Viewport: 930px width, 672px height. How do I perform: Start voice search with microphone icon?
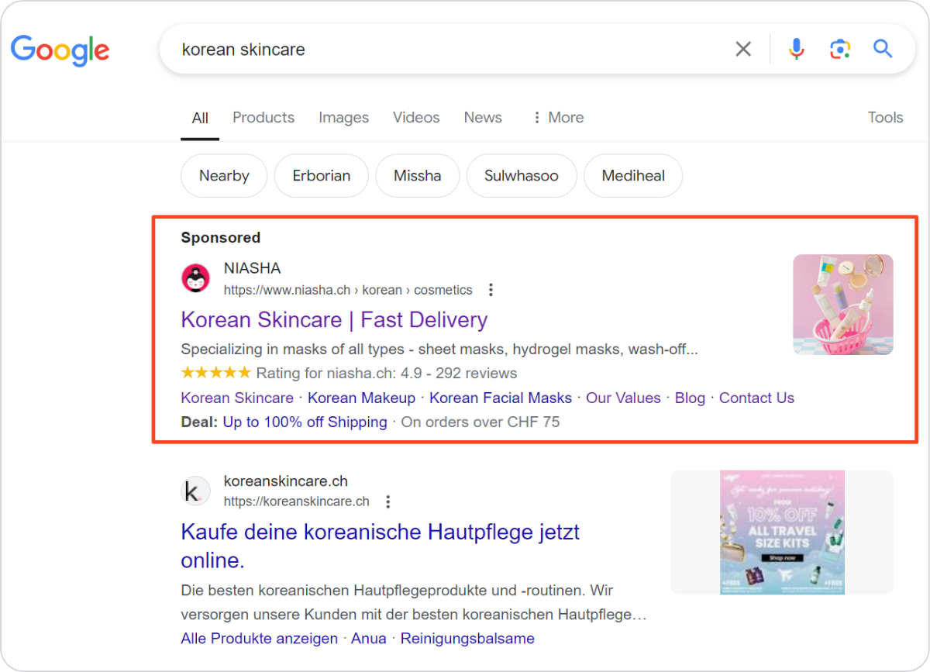(x=796, y=50)
